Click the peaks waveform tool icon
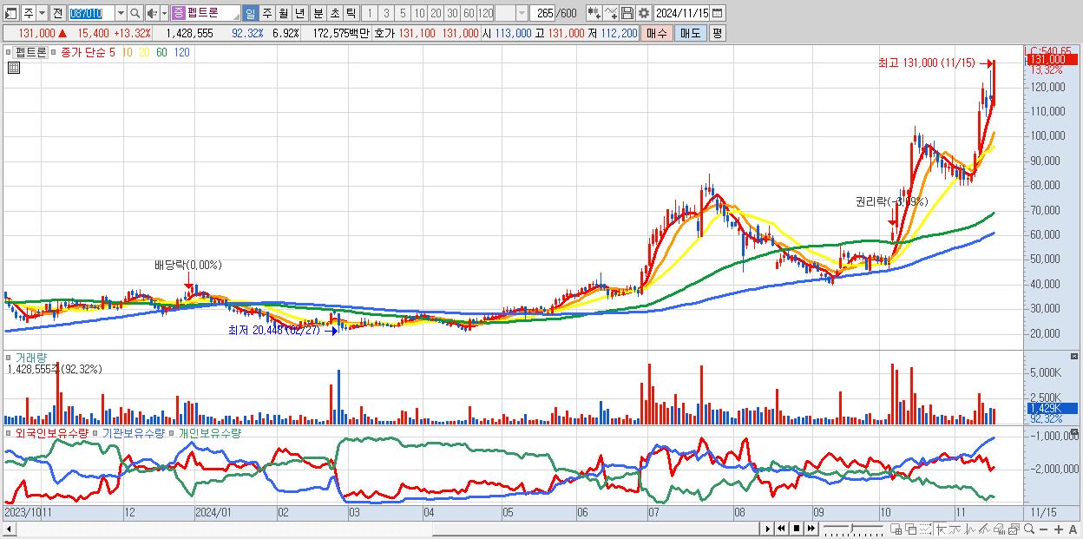The image size is (1083, 539). pos(970,529)
